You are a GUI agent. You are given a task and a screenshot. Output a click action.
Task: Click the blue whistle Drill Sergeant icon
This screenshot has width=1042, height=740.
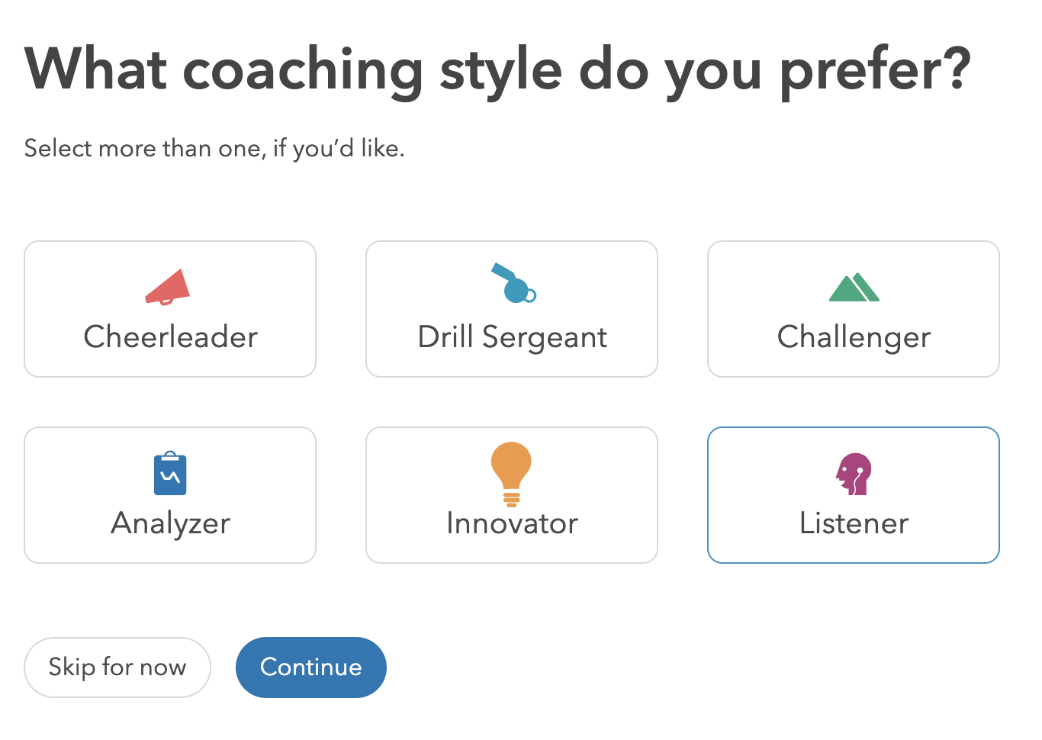(x=513, y=283)
